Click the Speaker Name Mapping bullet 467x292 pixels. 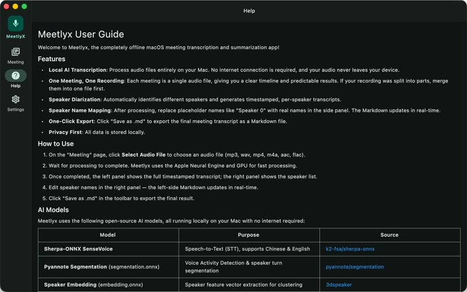(x=245, y=110)
